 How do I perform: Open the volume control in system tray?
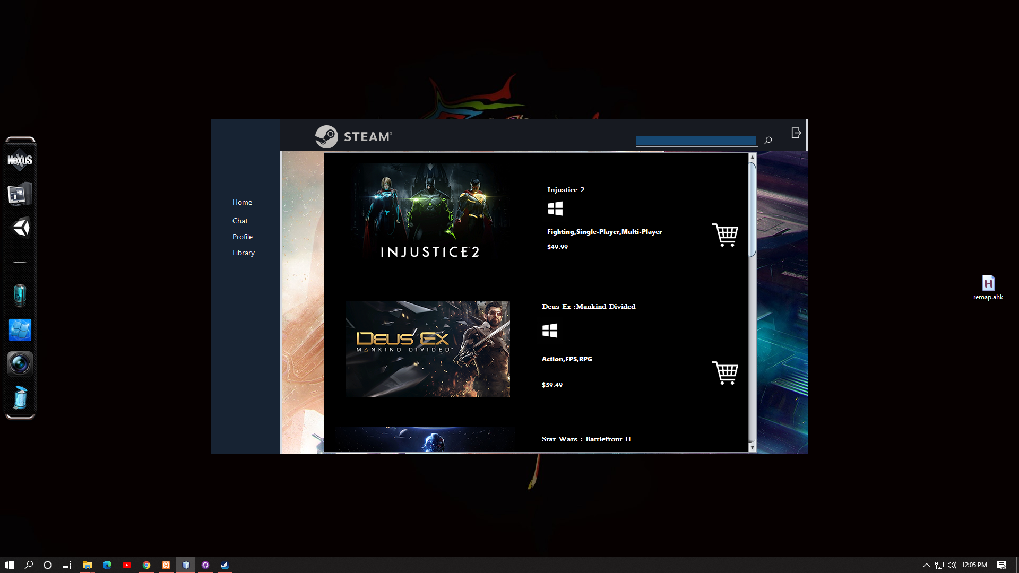[x=952, y=565]
